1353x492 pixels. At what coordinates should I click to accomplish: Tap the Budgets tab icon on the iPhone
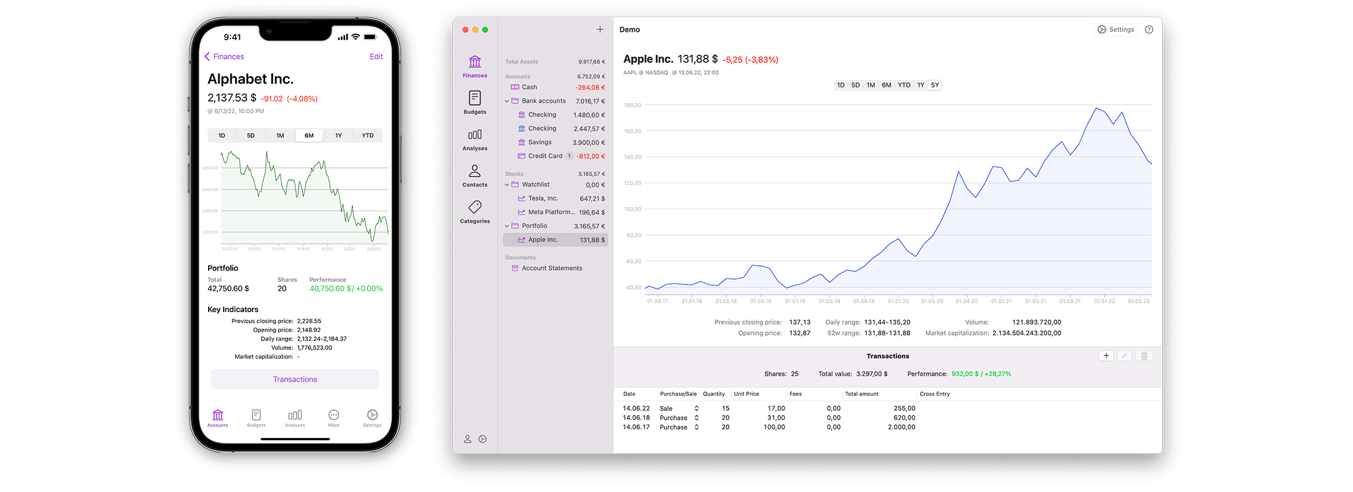(x=256, y=415)
